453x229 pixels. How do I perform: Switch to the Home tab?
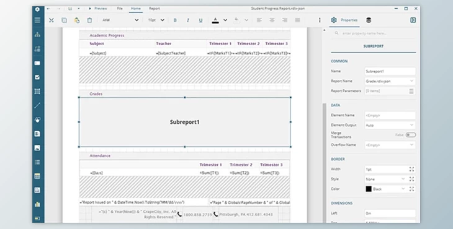(x=136, y=9)
